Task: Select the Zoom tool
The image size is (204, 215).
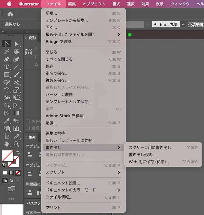Action: 16,144
